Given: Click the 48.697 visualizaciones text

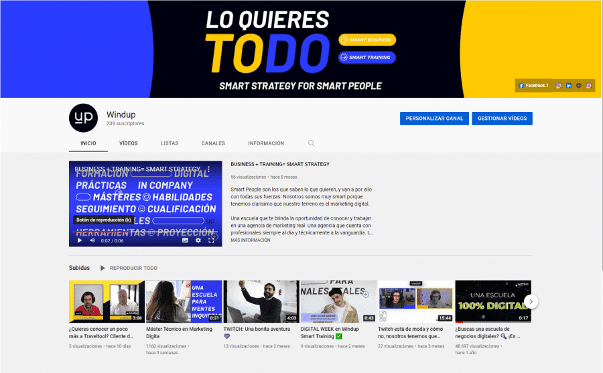Looking at the screenshot, I should [477, 346].
